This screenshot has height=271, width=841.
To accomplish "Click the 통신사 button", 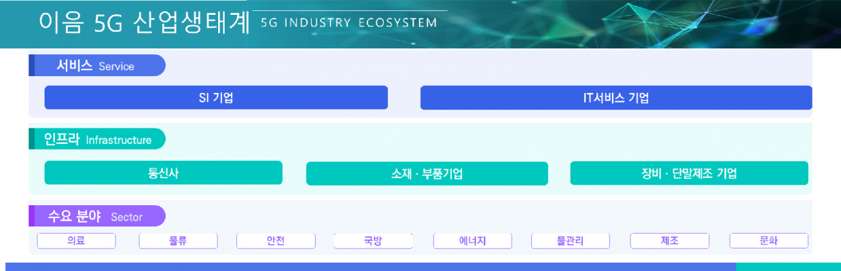I will tap(163, 173).
